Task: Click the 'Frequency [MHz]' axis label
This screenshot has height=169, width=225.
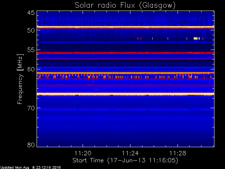Action: pyautogui.click(x=20, y=79)
